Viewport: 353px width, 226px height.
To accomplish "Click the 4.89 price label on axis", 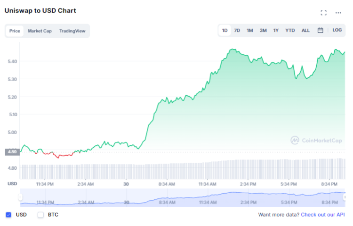I will coord(12,152).
